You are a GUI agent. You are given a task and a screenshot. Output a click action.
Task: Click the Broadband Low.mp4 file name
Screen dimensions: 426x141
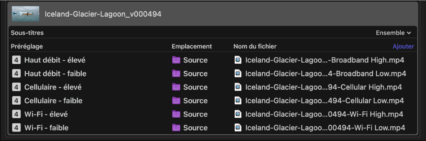[x=326, y=74]
